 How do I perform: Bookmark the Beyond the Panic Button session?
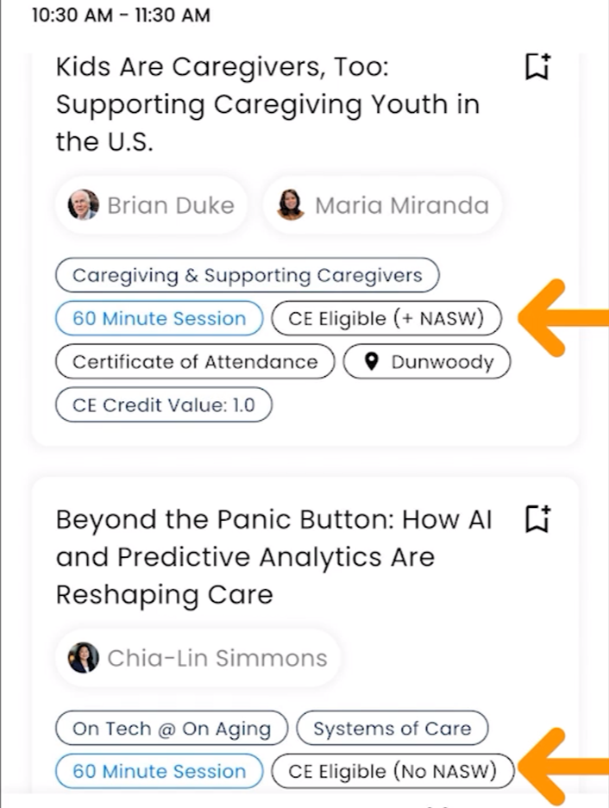(x=537, y=519)
